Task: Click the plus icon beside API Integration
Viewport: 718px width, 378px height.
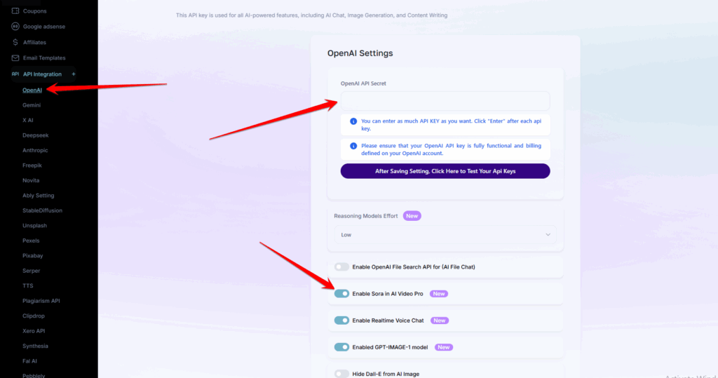Action: click(x=73, y=74)
